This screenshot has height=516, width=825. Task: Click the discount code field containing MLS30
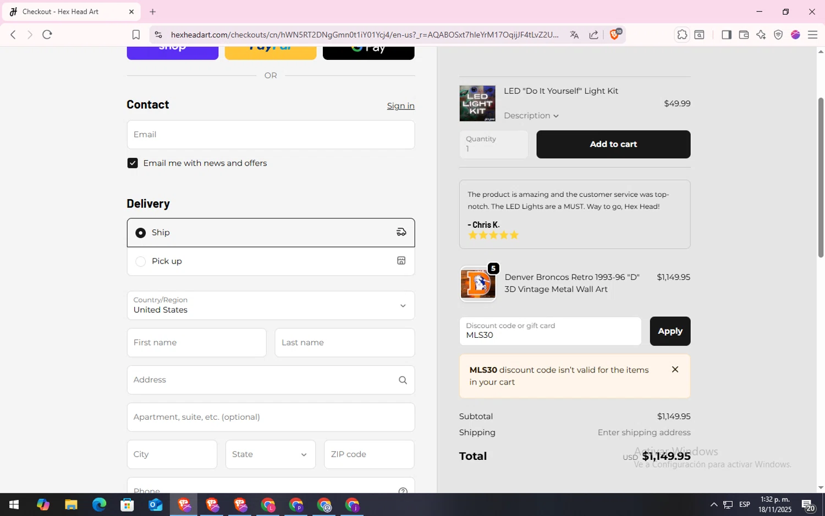[551, 331]
